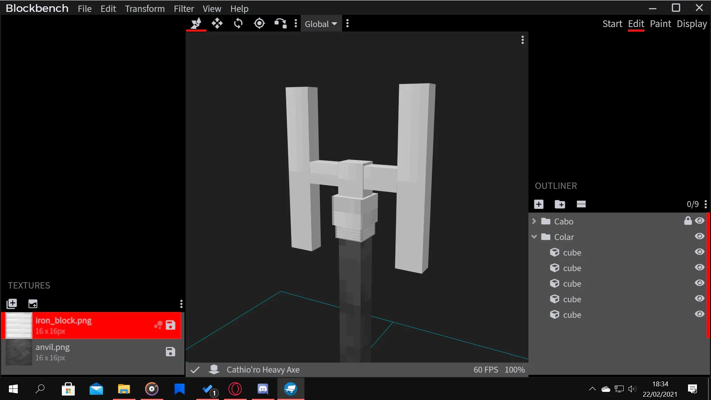The height and width of the screenshot is (400, 711).
Task: Add a new group in Outliner
Action: coord(560,204)
